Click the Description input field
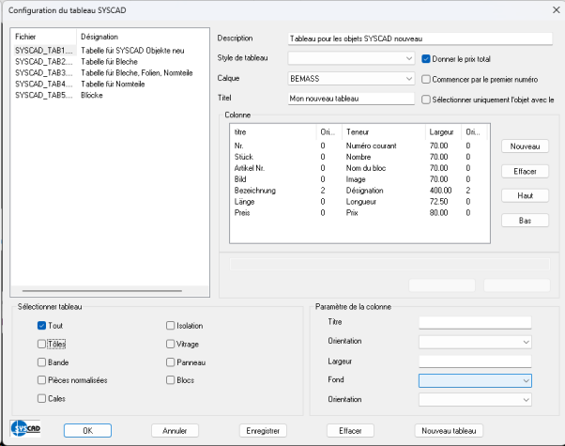This screenshot has height=446, width=565. (420, 38)
